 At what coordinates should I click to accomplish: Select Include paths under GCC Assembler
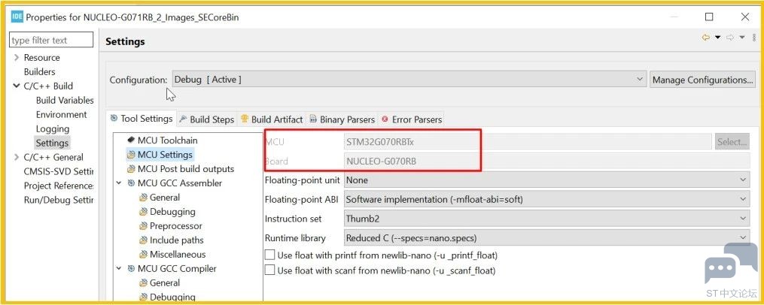176,240
